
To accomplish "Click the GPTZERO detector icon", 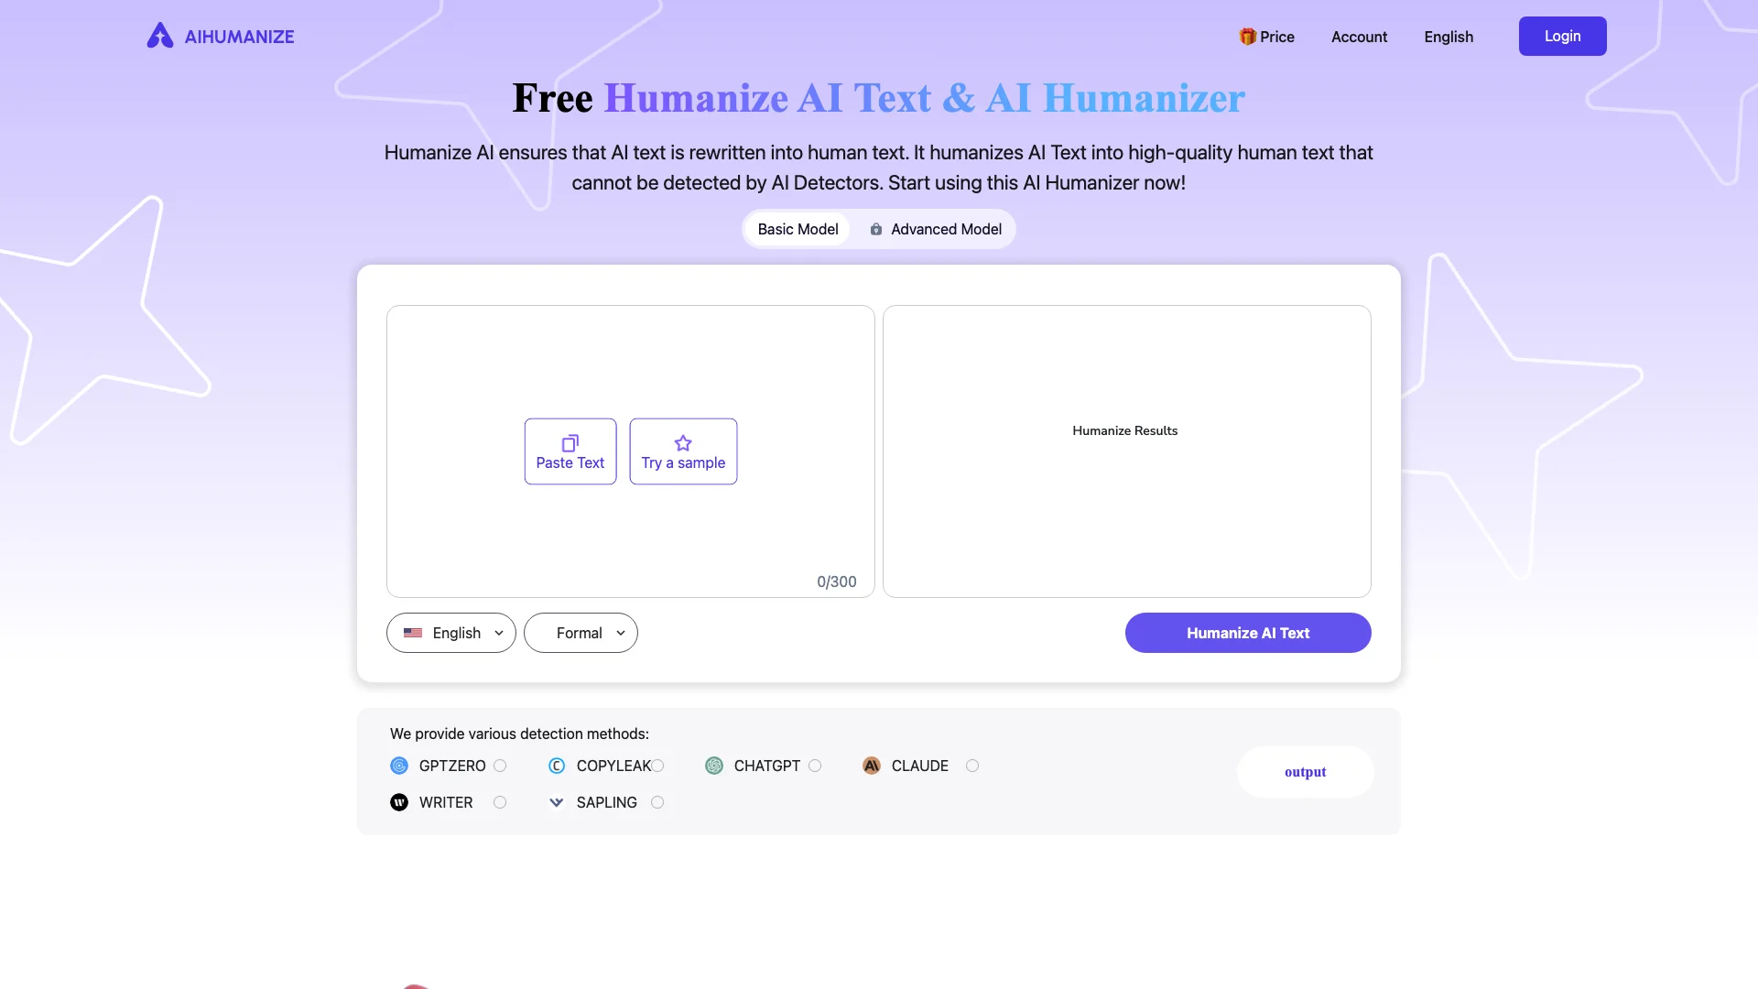I will [x=398, y=766].
